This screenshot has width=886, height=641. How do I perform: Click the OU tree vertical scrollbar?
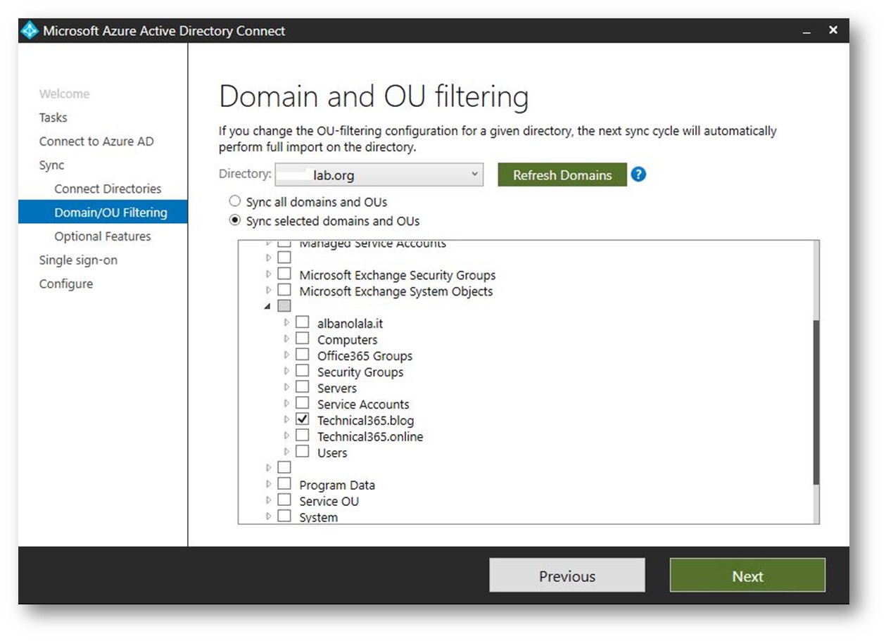click(x=816, y=401)
